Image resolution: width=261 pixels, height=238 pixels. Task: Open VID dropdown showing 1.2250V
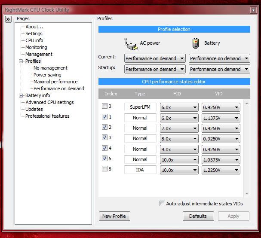click(x=221, y=170)
